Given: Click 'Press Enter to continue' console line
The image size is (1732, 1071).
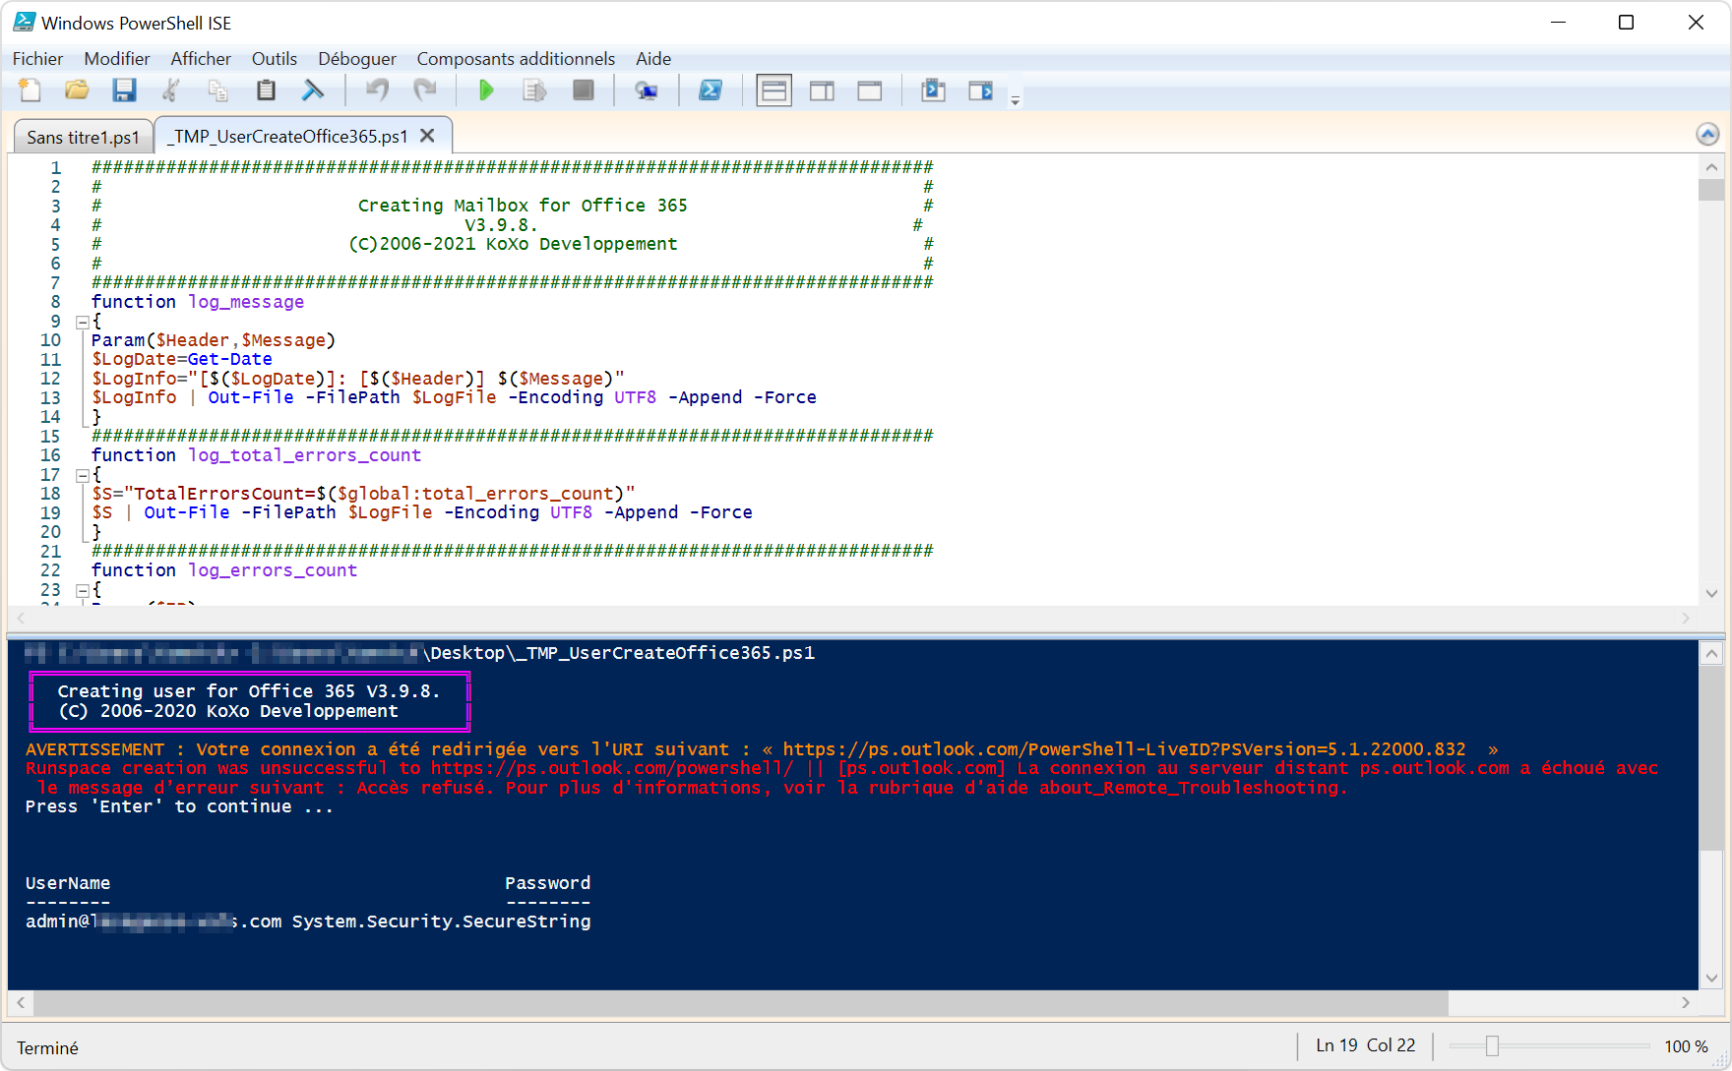Looking at the screenshot, I should coord(179,806).
